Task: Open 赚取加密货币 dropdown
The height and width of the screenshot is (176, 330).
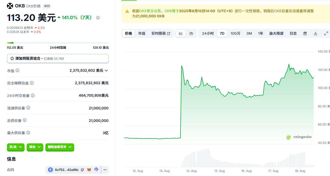Action: pos(60,147)
